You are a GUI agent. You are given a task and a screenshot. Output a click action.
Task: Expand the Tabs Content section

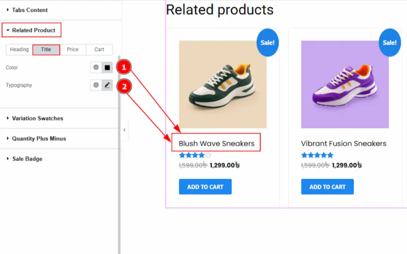tap(30, 10)
